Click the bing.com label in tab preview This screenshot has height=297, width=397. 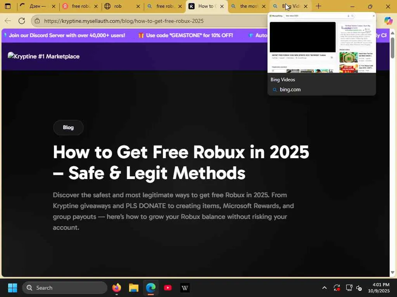[x=290, y=90]
